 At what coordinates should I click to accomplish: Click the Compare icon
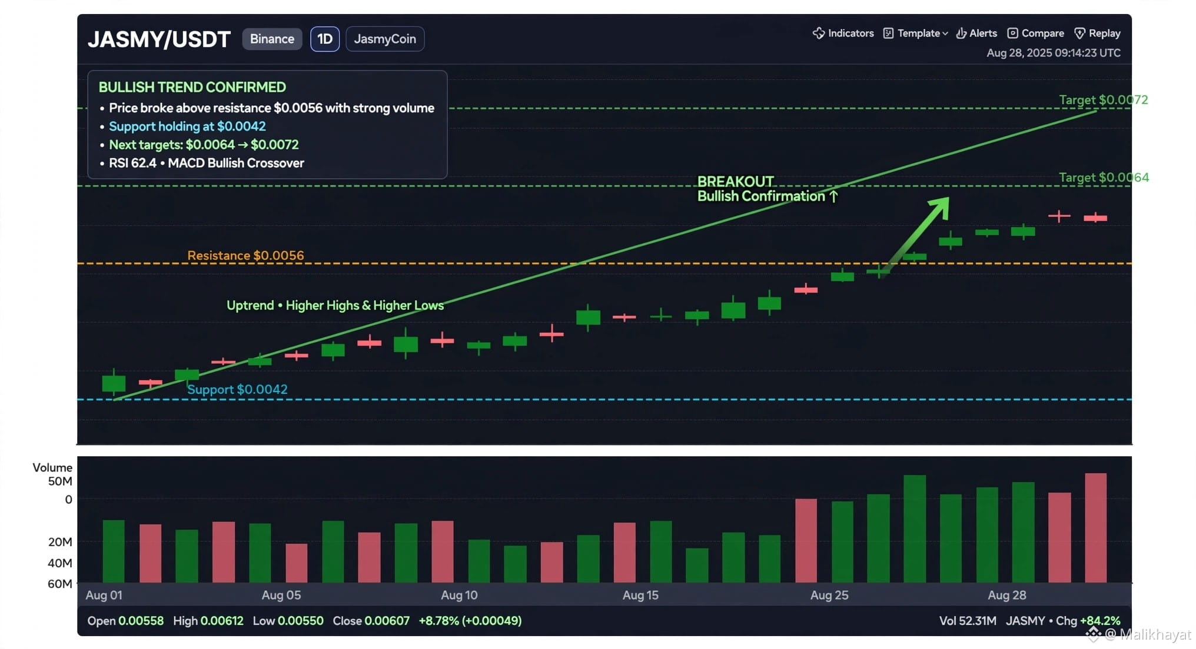pos(1012,33)
